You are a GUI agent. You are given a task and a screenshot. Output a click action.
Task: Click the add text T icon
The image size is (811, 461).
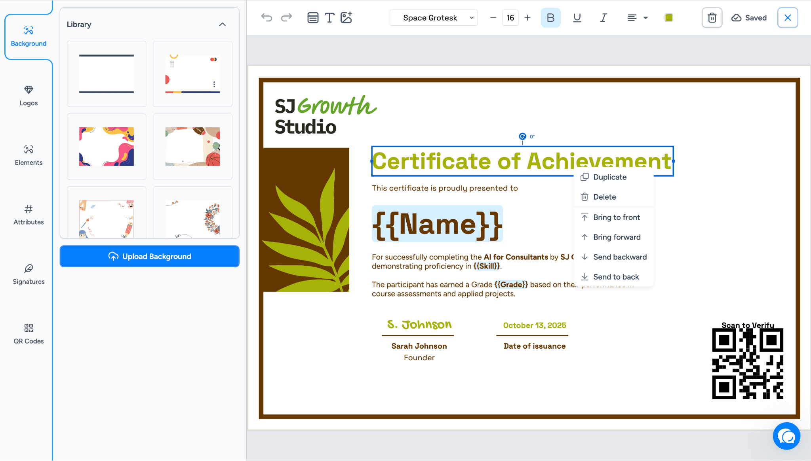pos(329,17)
